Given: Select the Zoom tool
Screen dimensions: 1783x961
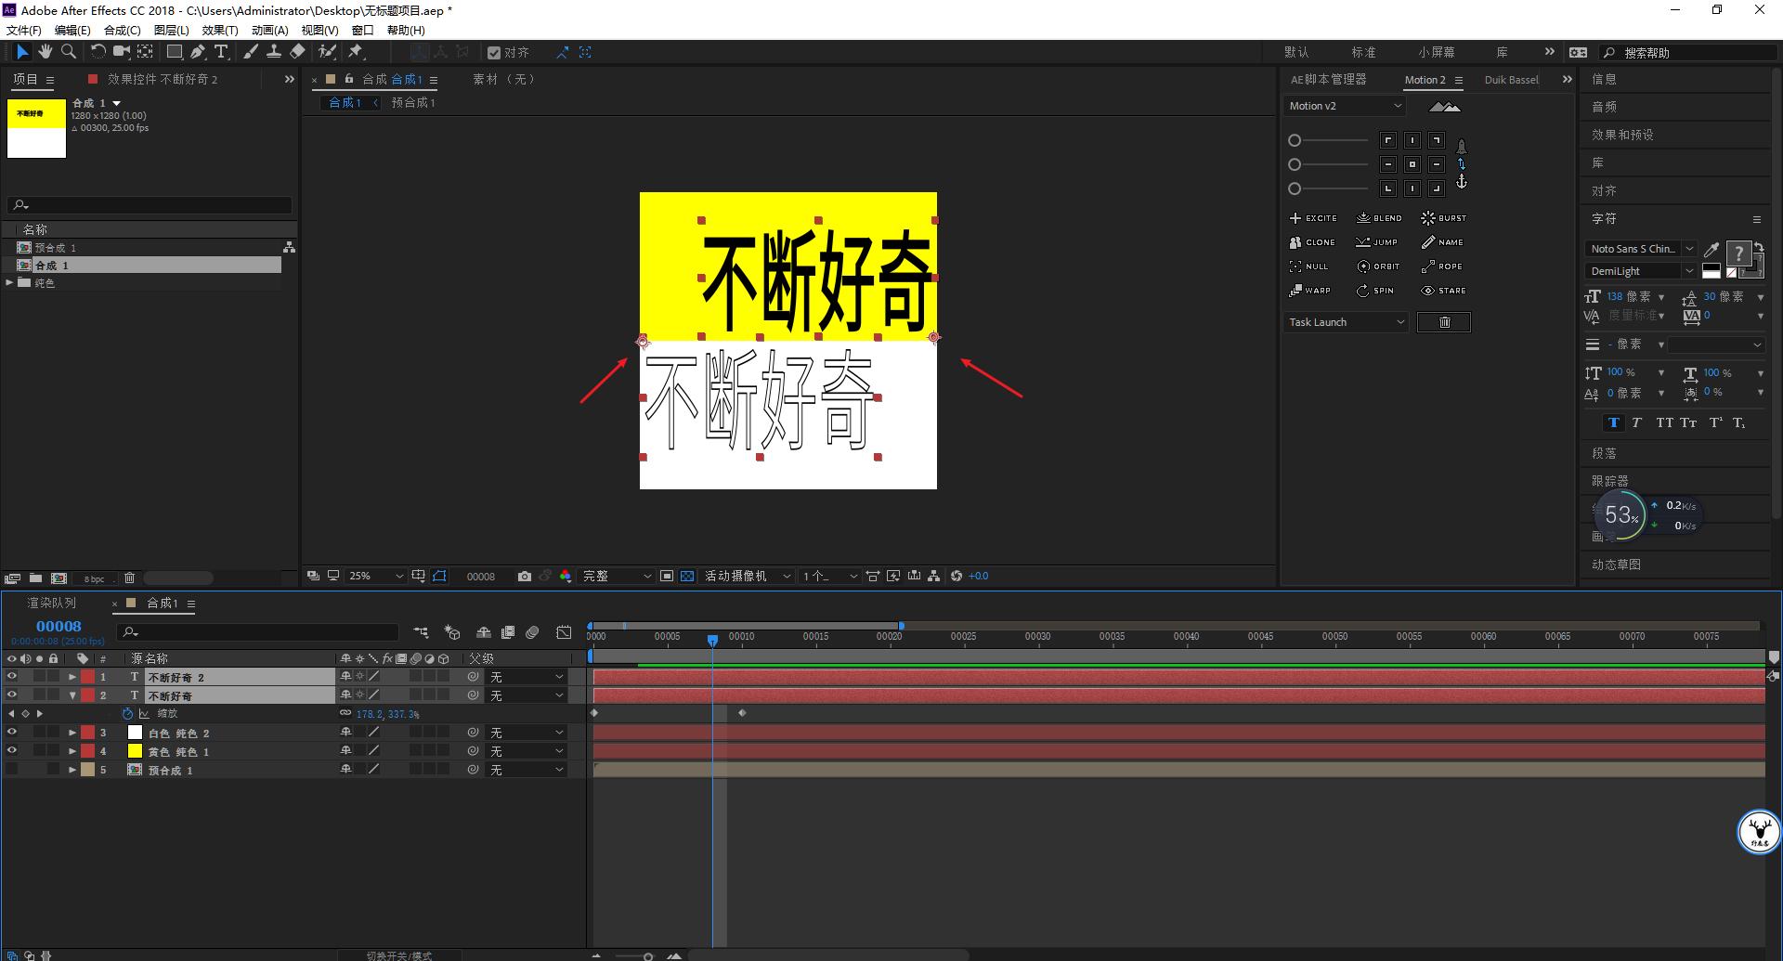Looking at the screenshot, I should click(x=68, y=52).
